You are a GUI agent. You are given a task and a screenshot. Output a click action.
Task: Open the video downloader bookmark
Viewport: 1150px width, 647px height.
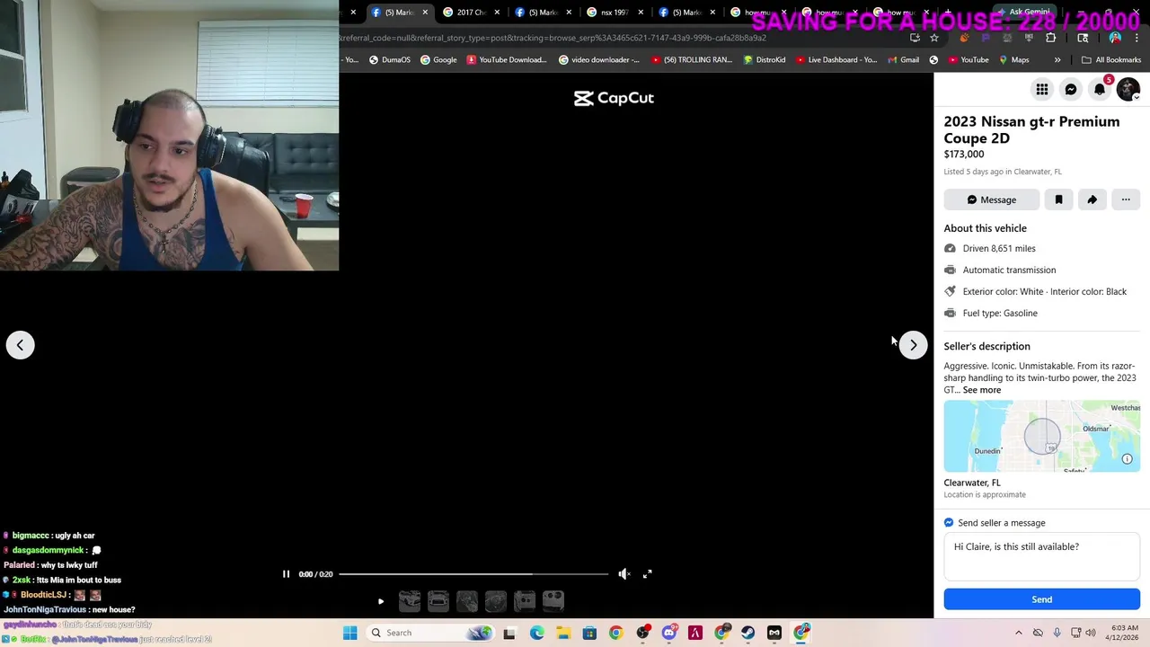point(599,60)
